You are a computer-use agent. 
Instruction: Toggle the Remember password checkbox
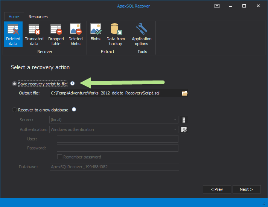pos(59,157)
